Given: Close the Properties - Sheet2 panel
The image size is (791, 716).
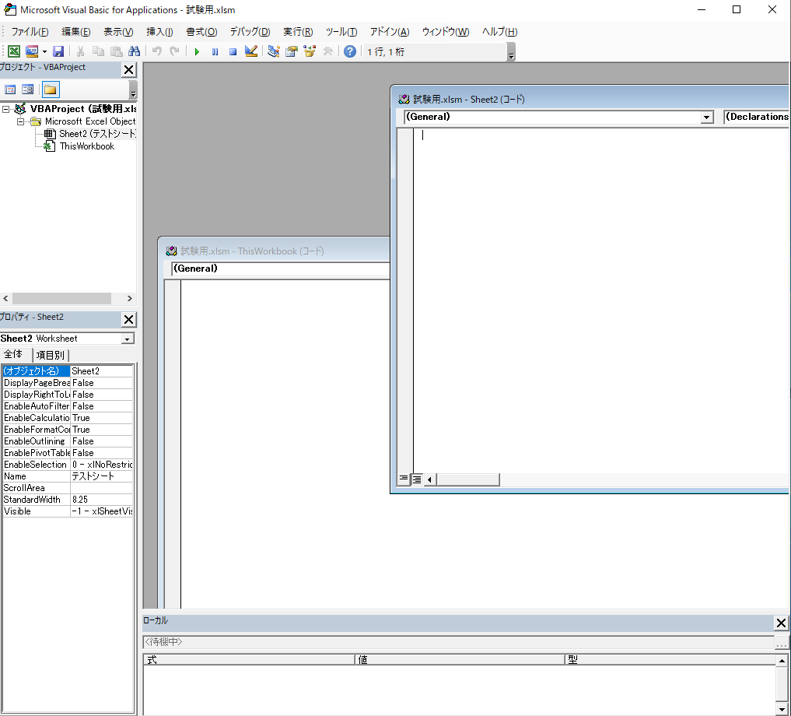Looking at the screenshot, I should click(128, 319).
